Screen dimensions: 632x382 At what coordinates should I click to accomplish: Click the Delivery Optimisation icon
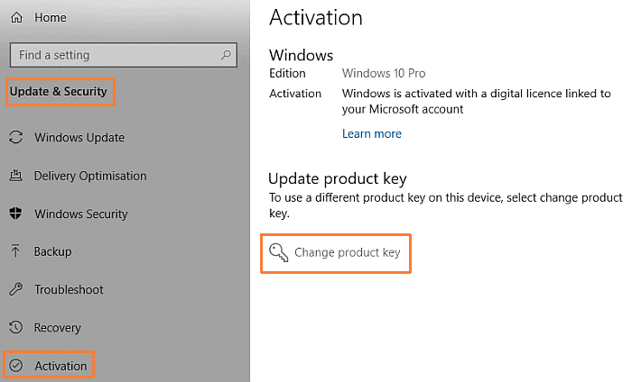coord(15,176)
